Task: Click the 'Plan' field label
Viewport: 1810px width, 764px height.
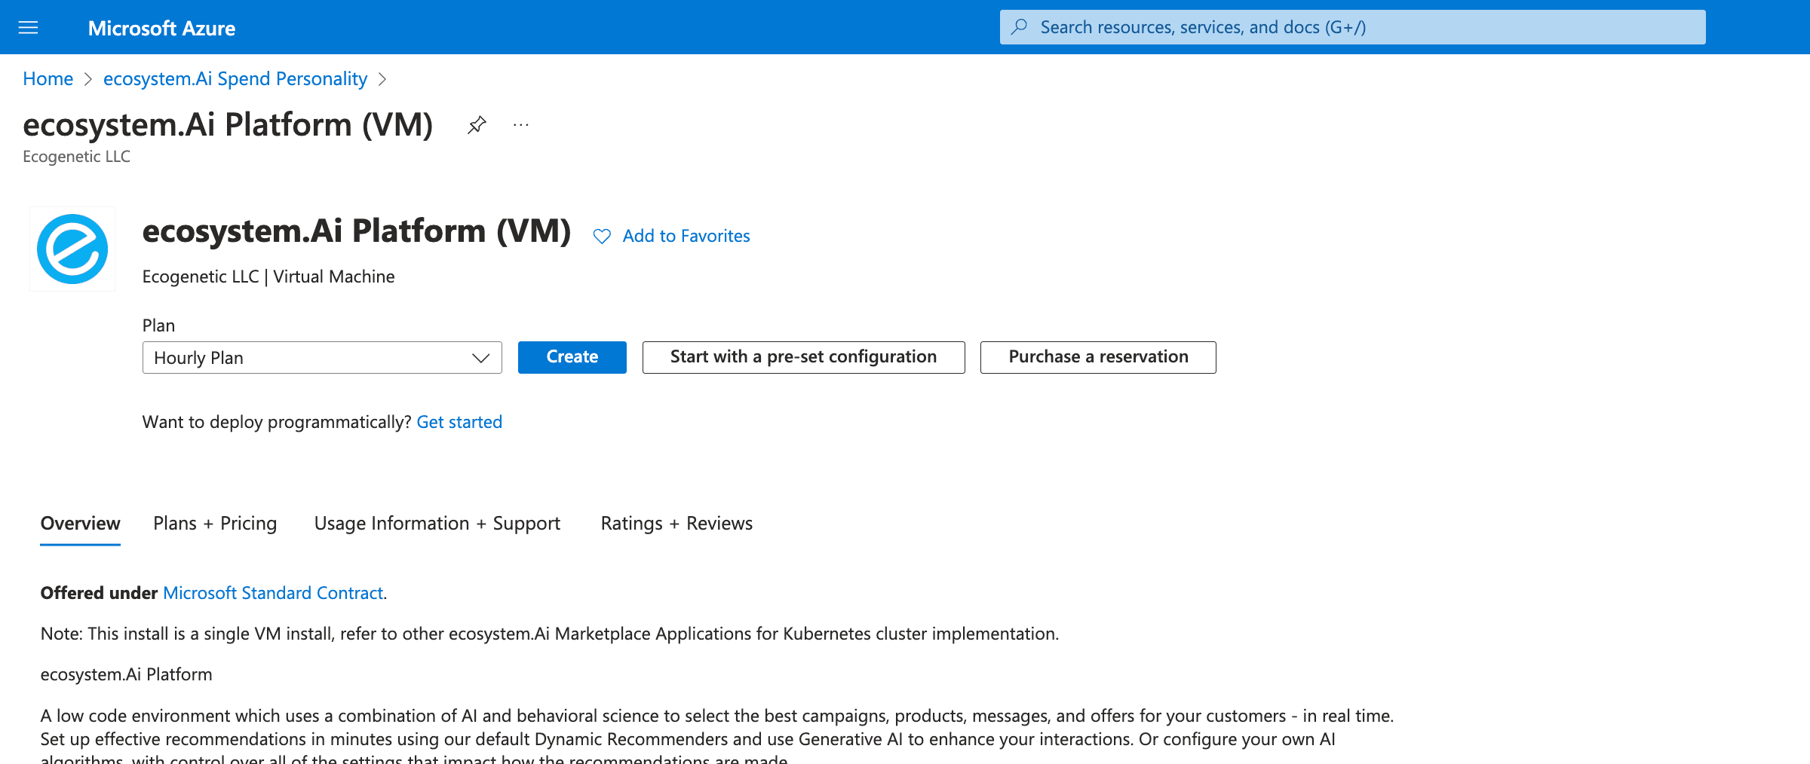Action: click(x=158, y=325)
